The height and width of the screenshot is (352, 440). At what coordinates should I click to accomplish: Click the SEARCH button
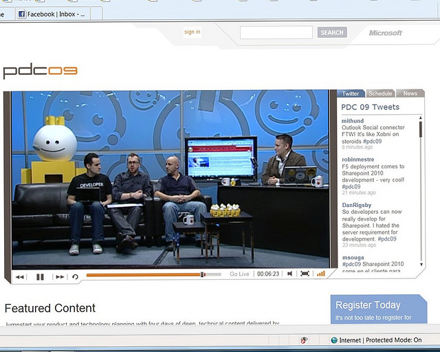tap(332, 32)
